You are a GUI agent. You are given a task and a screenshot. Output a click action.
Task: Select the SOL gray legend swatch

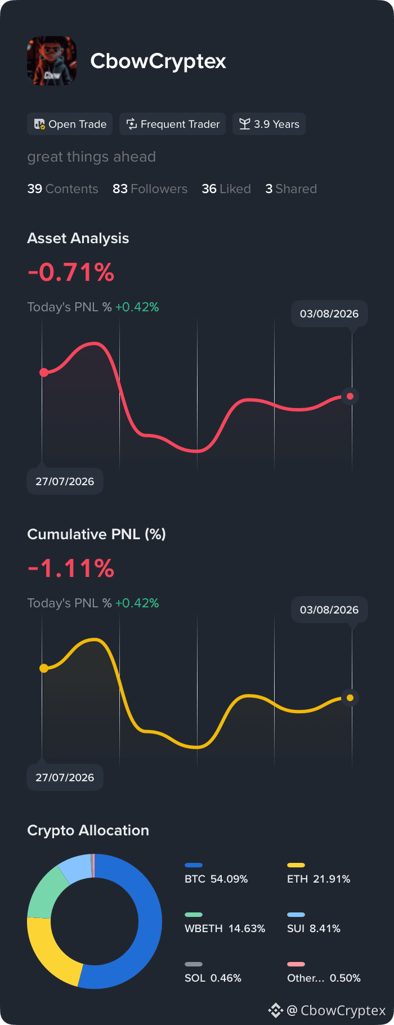click(x=194, y=964)
